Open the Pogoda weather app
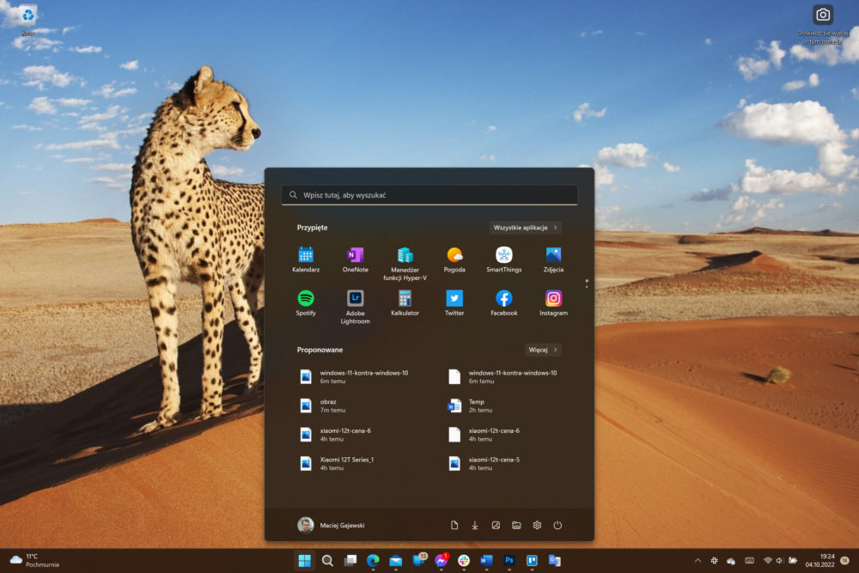 [x=454, y=259]
